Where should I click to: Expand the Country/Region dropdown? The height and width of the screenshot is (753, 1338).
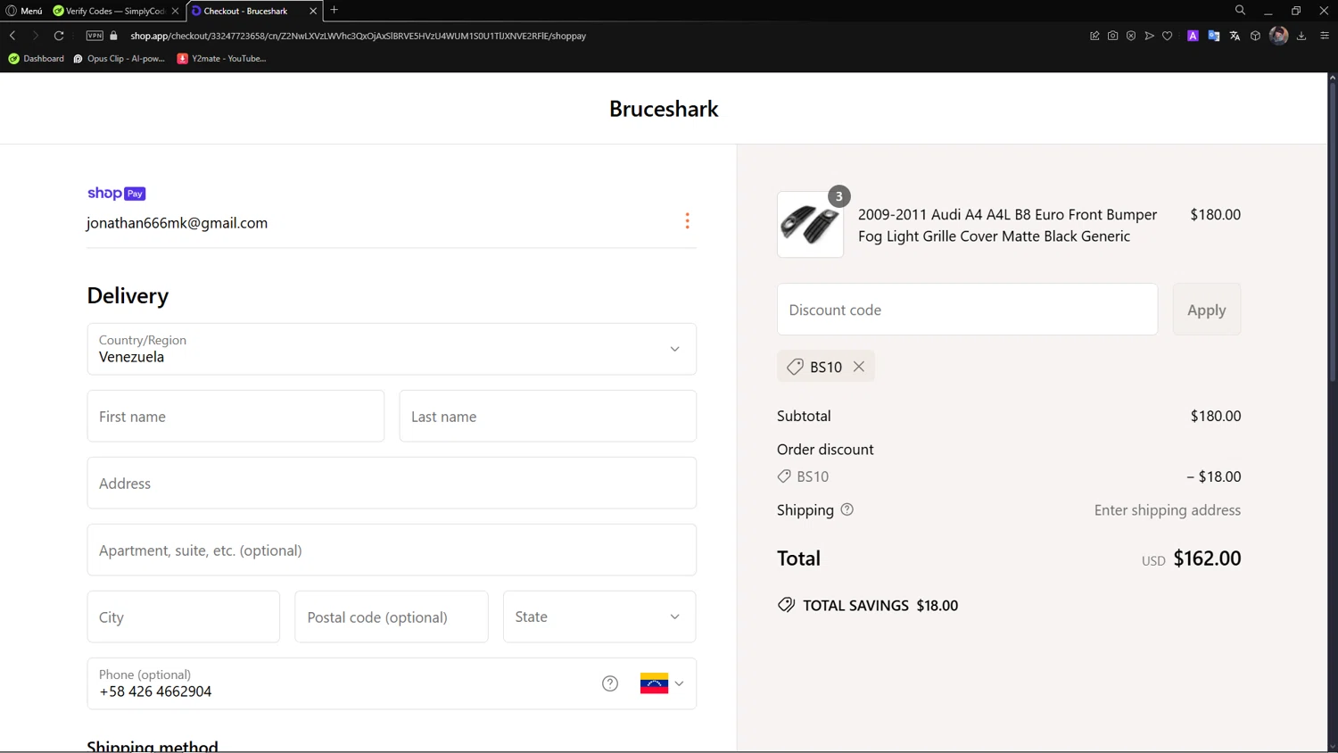coord(392,349)
